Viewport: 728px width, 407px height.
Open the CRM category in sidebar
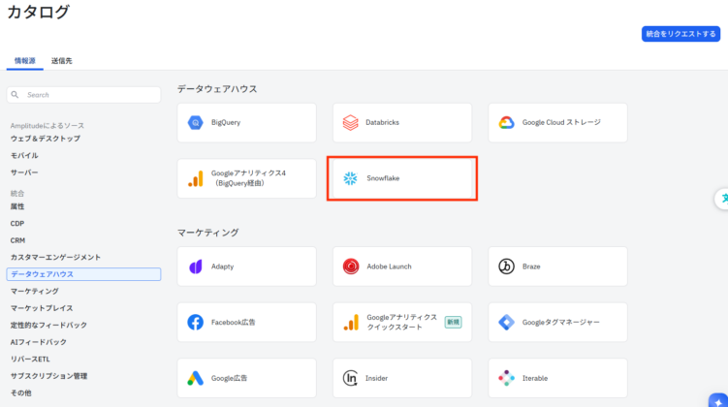[17, 240]
